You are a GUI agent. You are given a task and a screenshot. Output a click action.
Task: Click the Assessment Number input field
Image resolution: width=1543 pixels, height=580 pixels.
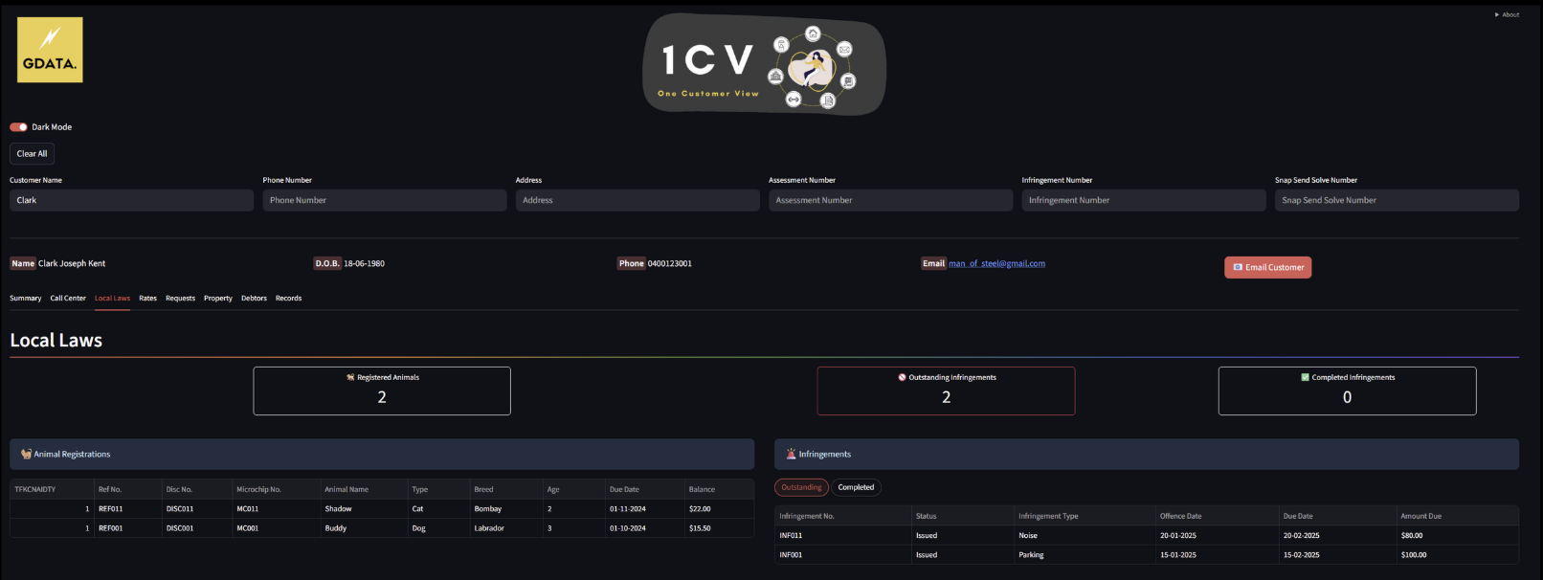890,200
